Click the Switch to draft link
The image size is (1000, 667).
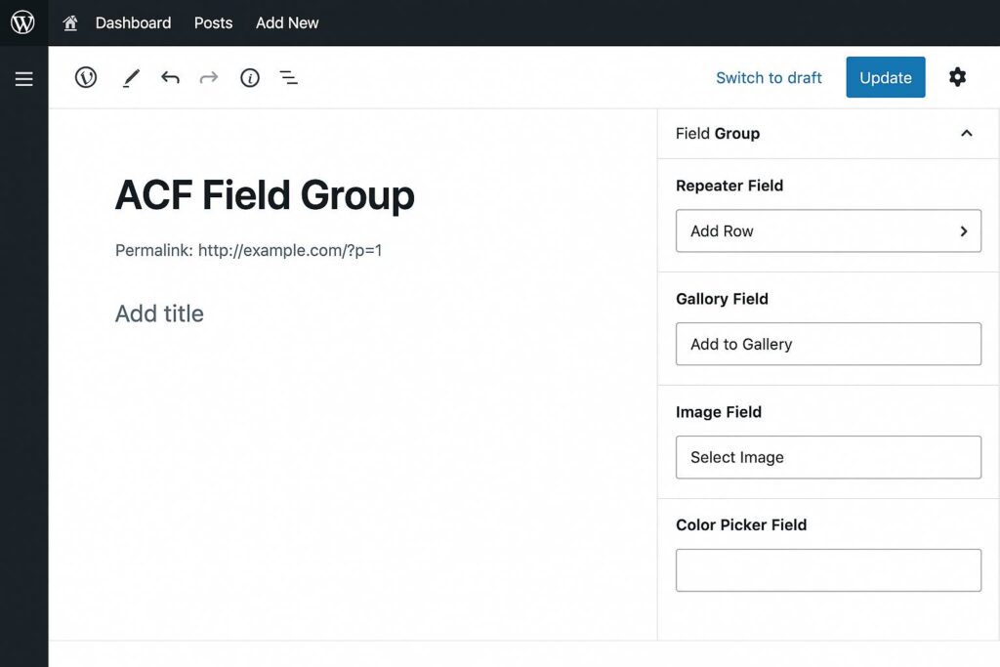point(769,78)
